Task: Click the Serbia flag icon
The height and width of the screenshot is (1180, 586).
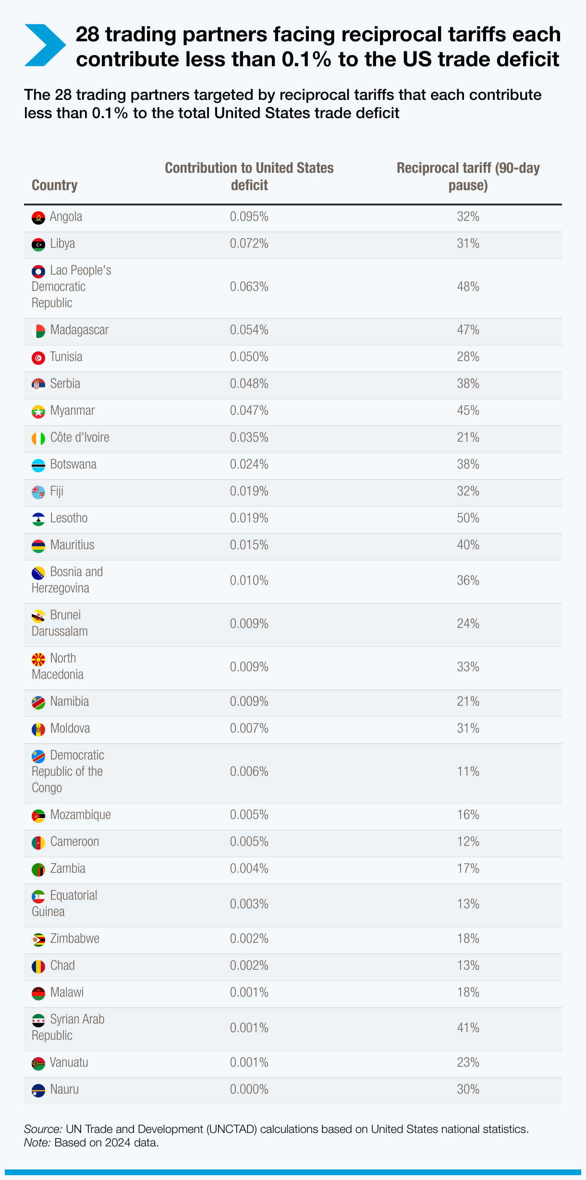Action: pyautogui.click(x=38, y=385)
